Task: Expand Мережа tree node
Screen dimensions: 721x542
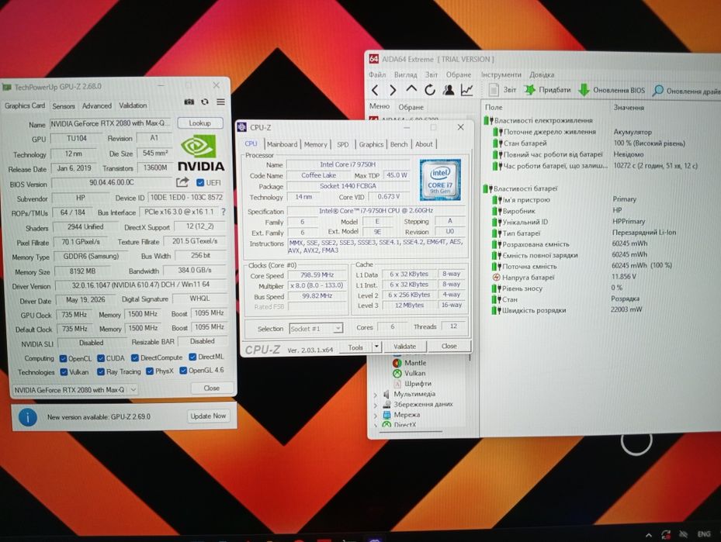Action: pos(375,416)
